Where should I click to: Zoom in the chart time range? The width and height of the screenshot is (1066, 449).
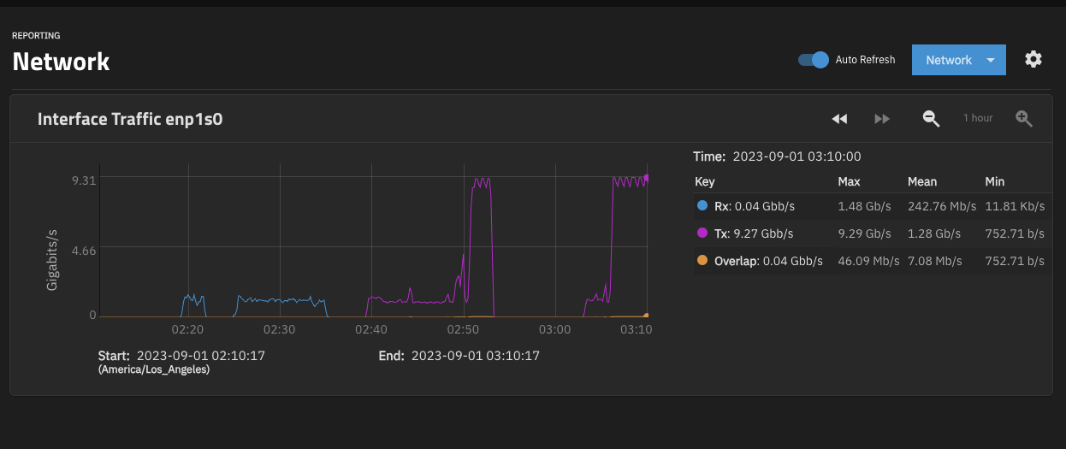point(1023,119)
